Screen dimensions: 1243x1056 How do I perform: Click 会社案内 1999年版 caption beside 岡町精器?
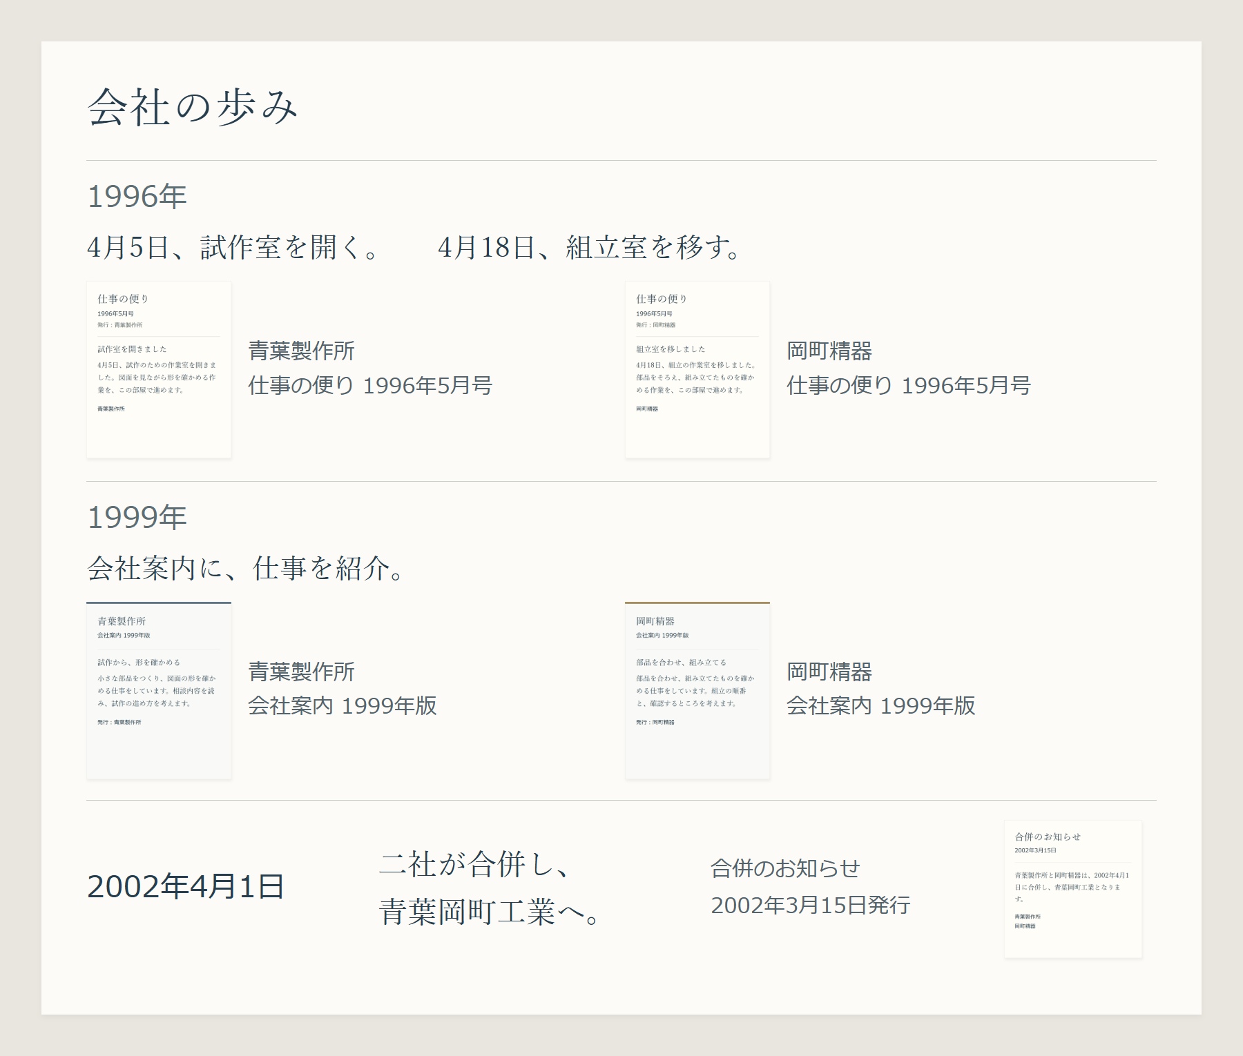(881, 705)
